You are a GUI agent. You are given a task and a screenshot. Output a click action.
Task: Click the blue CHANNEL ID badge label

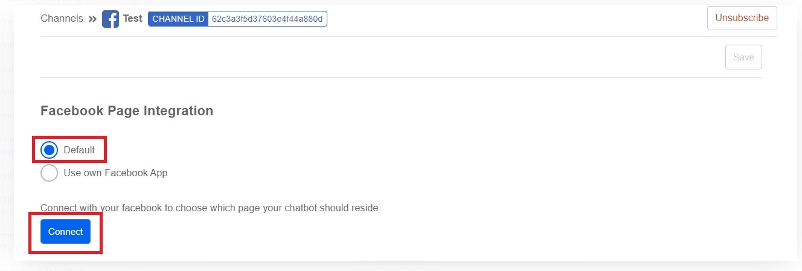click(178, 19)
